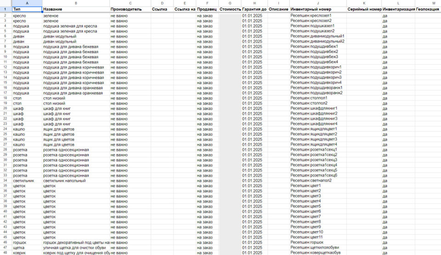
Task: Click cell 'горшок декоративный под цветы'
Action: [76, 242]
